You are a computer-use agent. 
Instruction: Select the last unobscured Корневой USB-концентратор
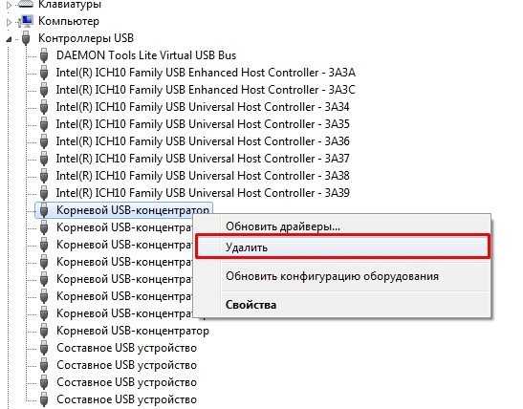coord(133,331)
